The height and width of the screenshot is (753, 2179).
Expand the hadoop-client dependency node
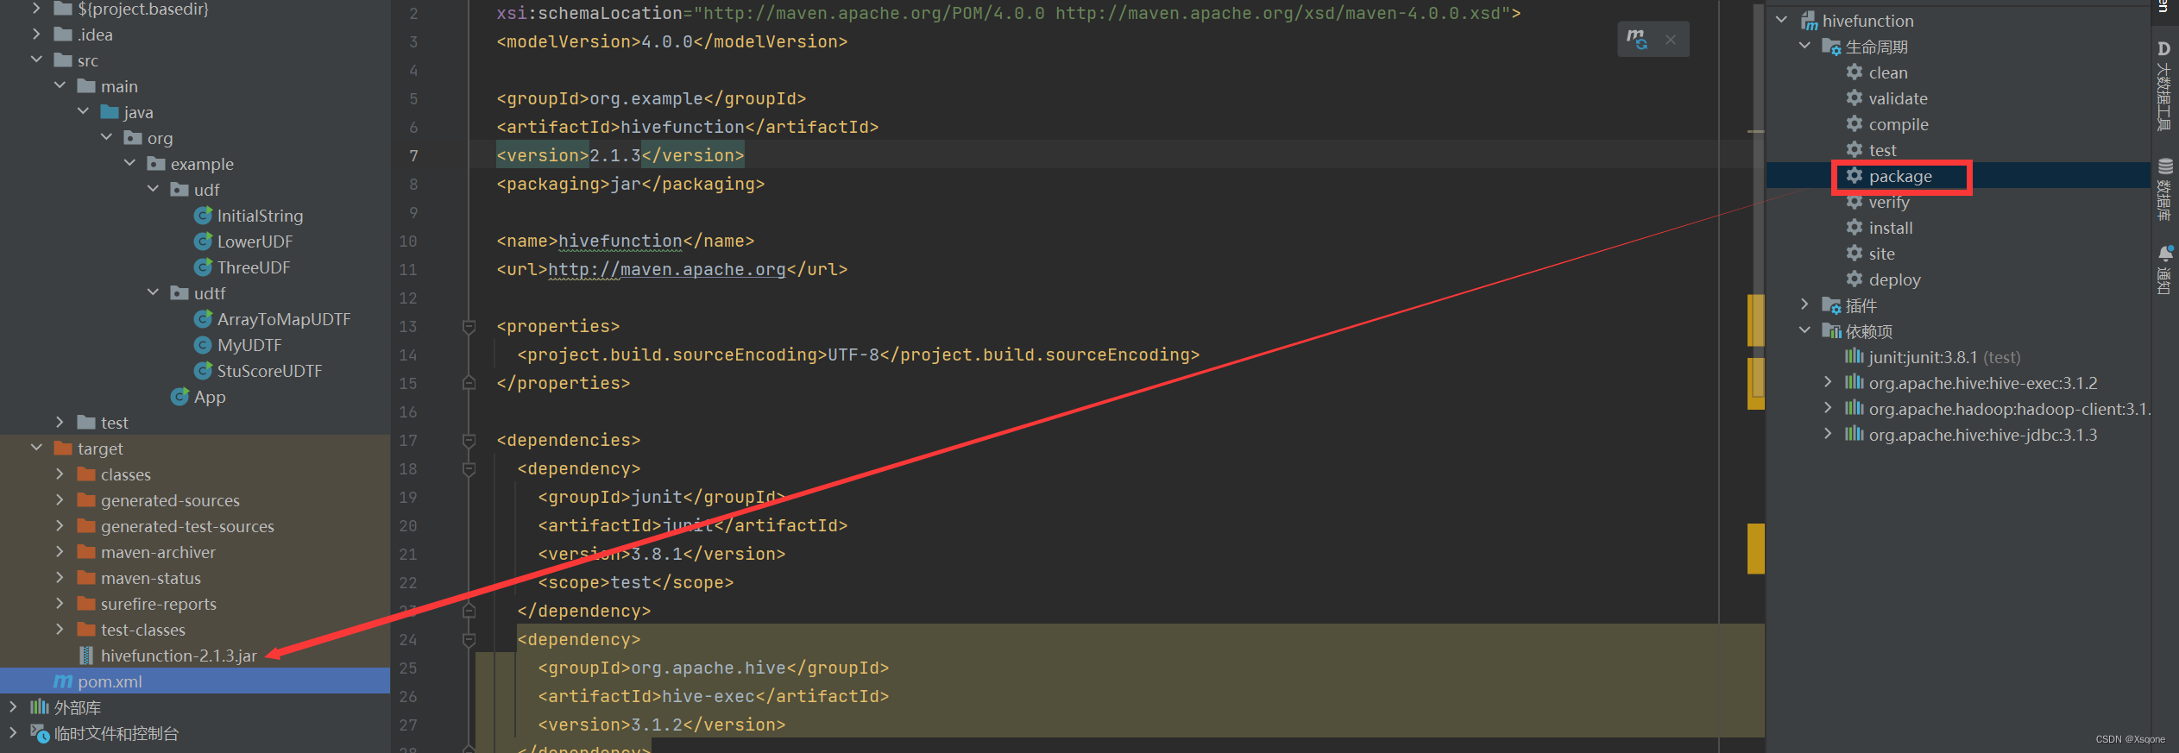(1828, 408)
